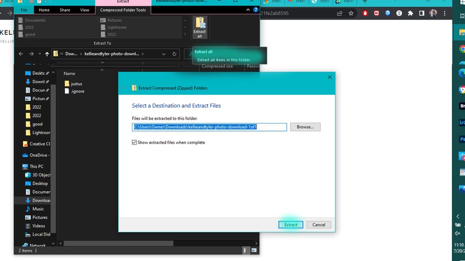Click the Browse... button

305,127
